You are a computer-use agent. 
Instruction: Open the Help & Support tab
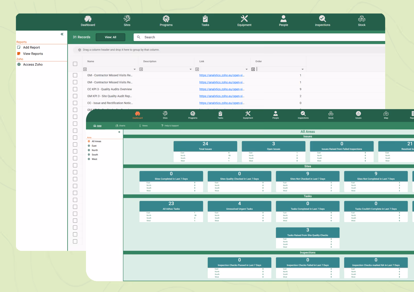170,126
